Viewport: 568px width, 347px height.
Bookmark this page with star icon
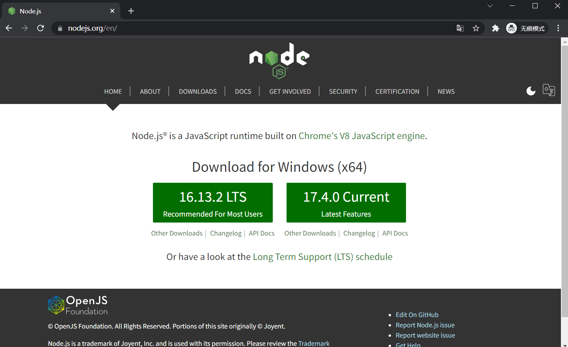pos(476,28)
